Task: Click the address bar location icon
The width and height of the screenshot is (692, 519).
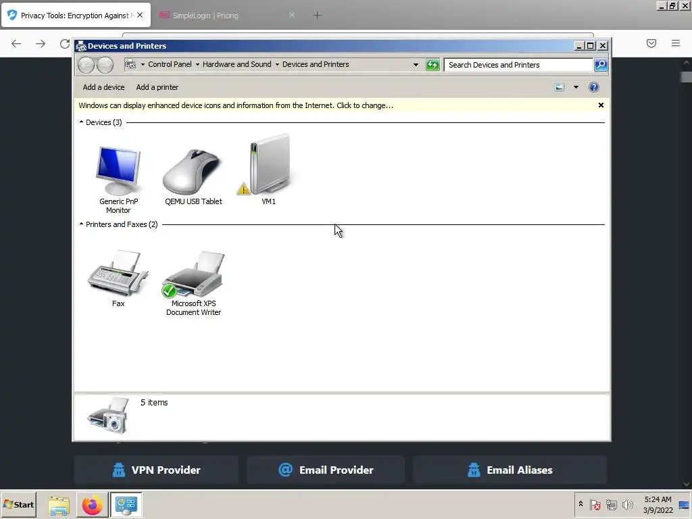Action: (x=130, y=64)
